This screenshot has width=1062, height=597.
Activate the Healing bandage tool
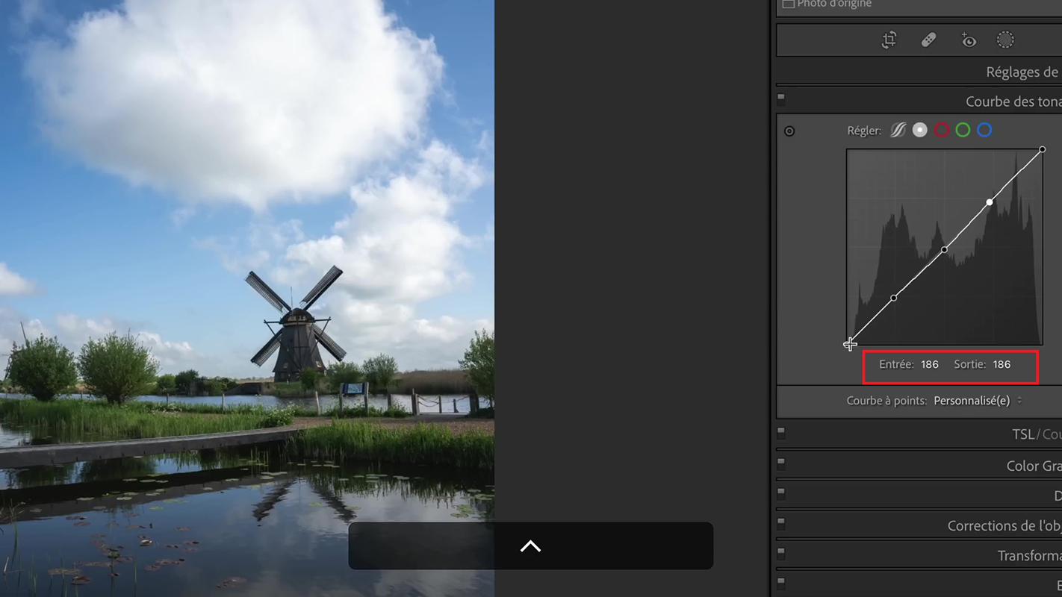click(928, 40)
